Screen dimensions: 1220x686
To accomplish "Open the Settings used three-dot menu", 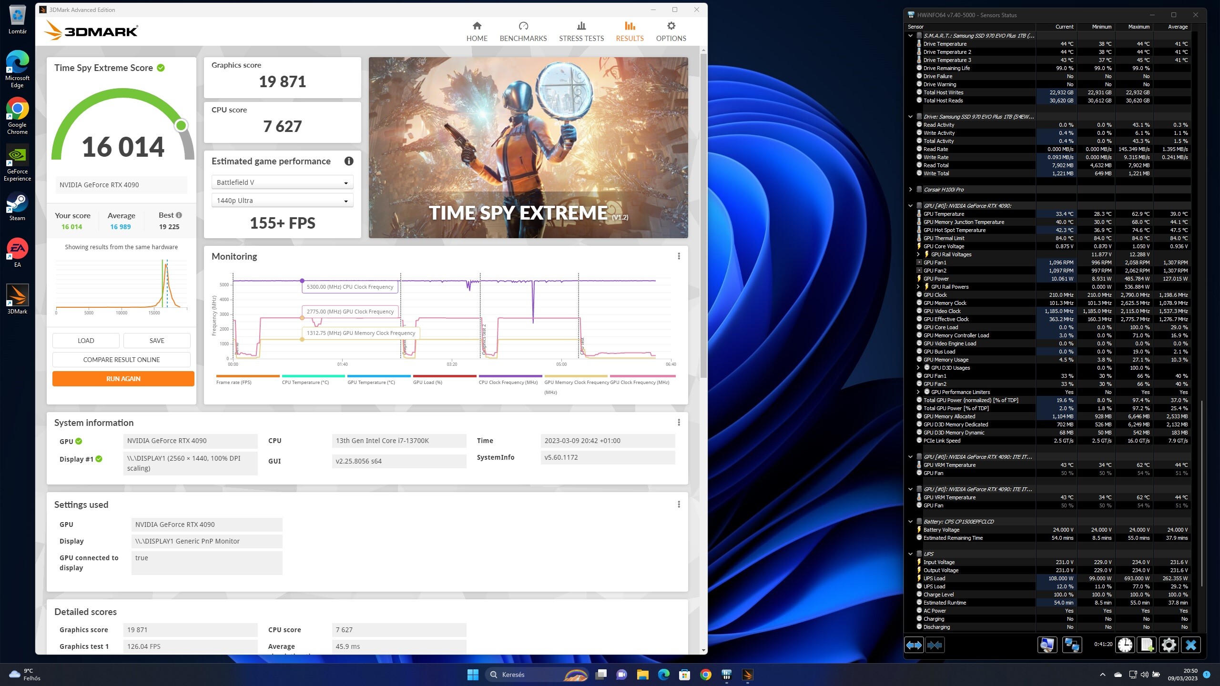I will (679, 504).
